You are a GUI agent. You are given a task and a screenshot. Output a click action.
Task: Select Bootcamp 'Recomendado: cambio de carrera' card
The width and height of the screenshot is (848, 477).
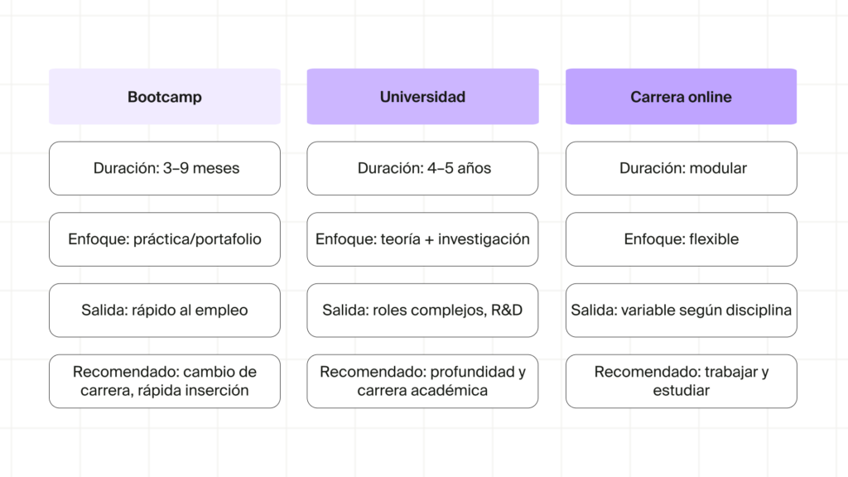[164, 381]
